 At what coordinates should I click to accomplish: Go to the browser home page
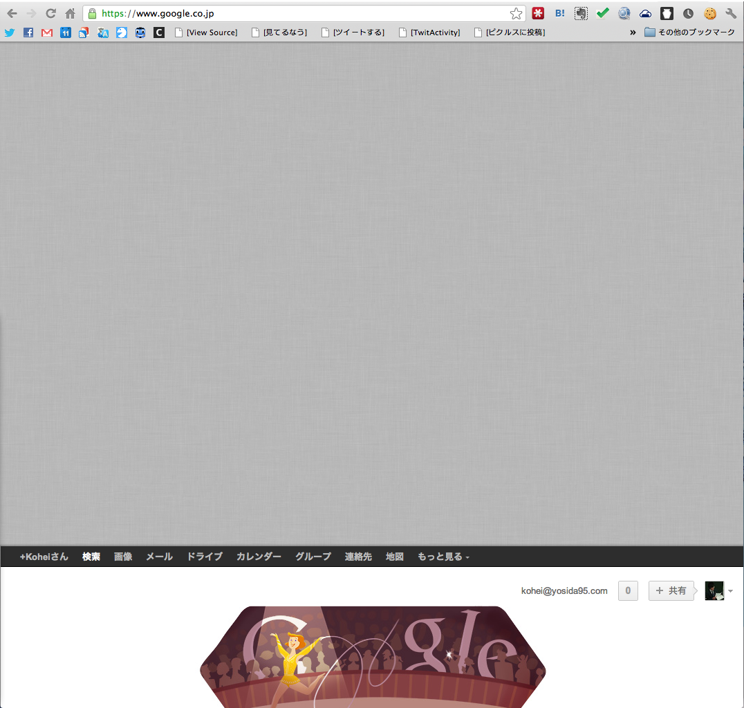point(70,13)
